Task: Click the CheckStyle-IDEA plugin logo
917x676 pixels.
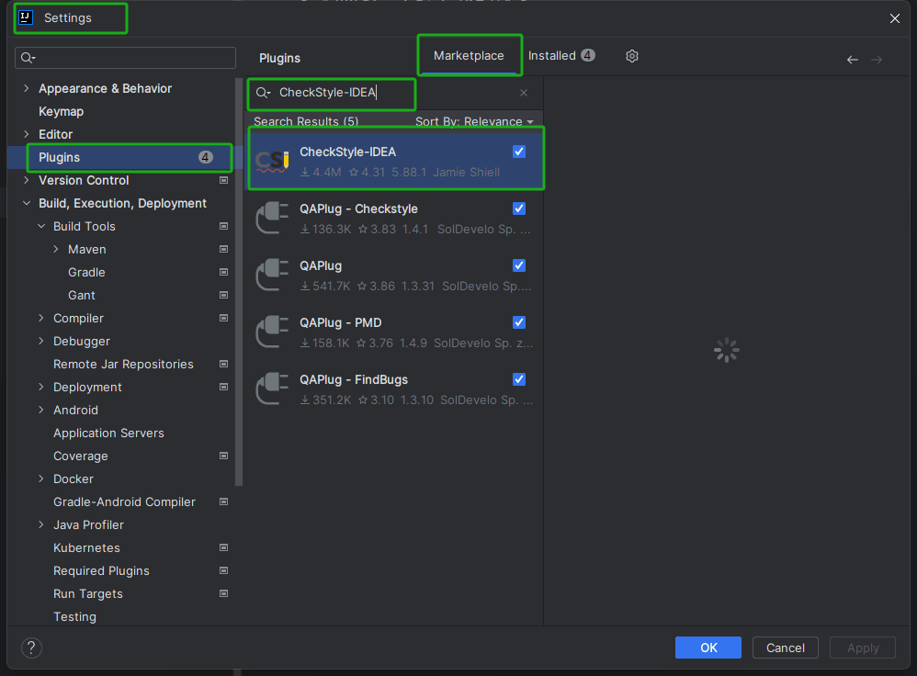Action: (272, 162)
